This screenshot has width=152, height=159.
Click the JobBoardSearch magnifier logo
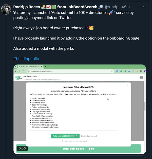(18, 78)
